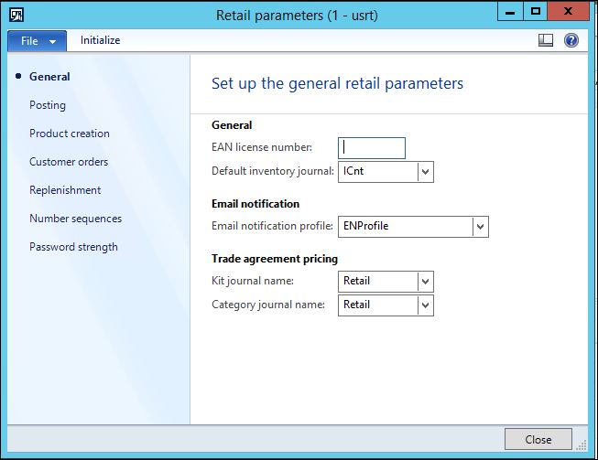Select the General section
This screenshot has width=598, height=460.
[x=49, y=77]
